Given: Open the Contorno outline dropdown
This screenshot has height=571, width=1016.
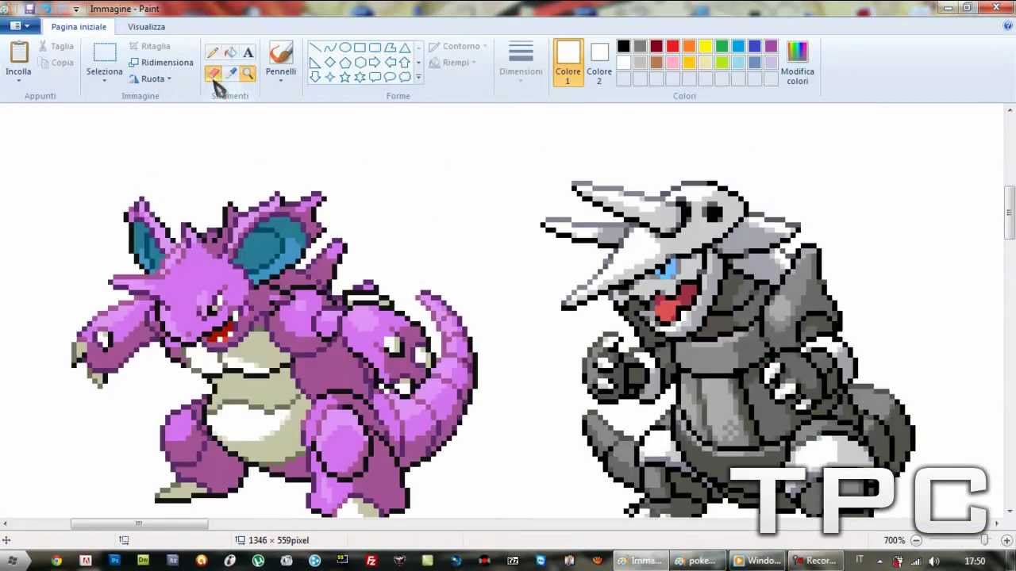Looking at the screenshot, I should 485,46.
